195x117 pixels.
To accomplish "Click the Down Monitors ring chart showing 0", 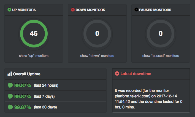I will [97, 34].
